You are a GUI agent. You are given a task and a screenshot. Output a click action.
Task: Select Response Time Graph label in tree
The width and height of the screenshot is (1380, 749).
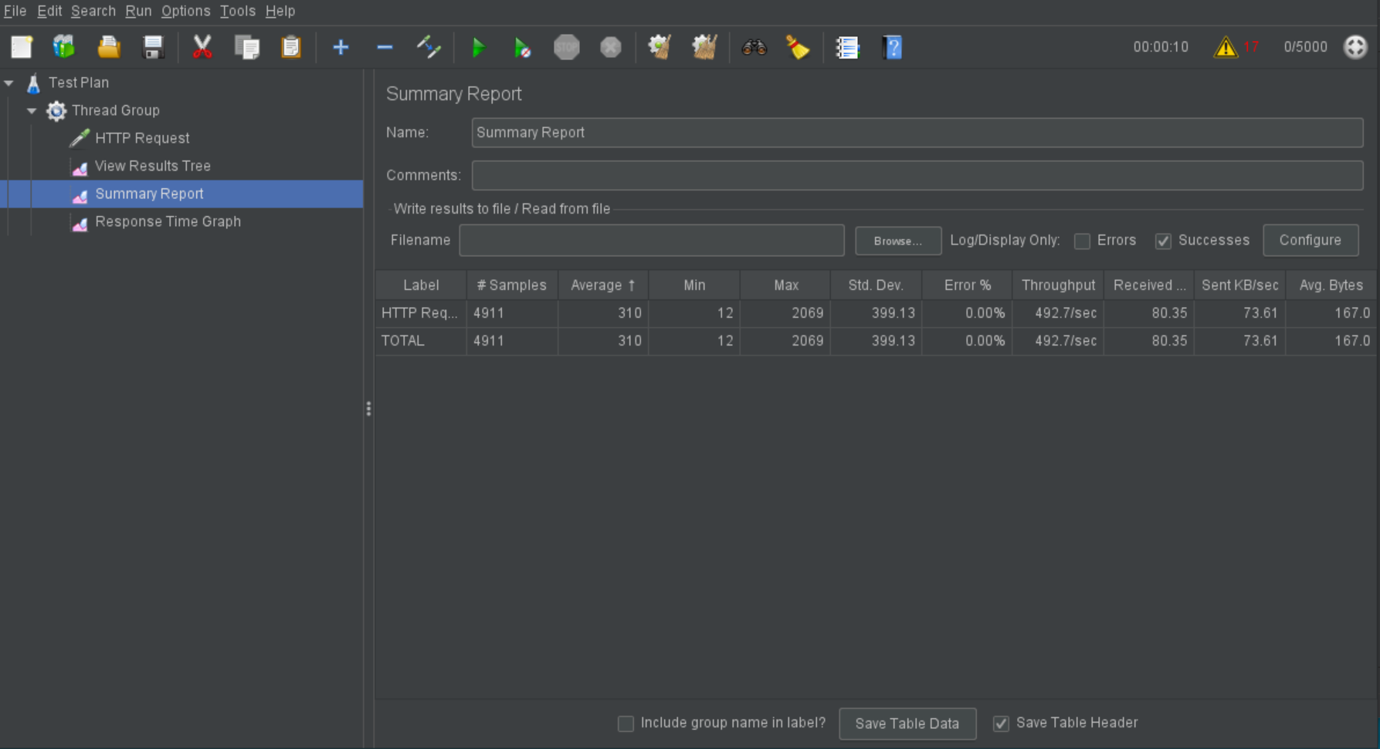coord(168,221)
